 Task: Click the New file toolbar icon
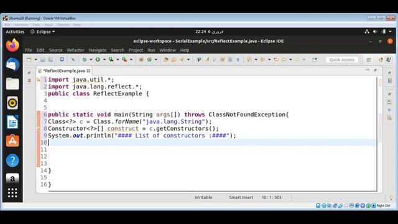tap(29, 60)
